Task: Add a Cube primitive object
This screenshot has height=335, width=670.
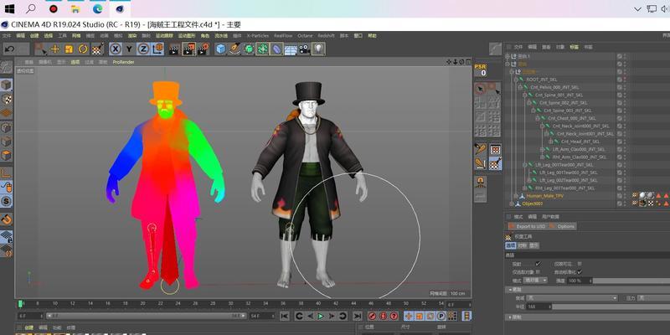Action: pos(220,49)
